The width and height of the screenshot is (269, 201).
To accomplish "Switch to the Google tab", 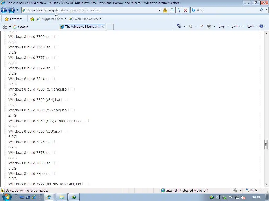I will [x=35, y=27].
